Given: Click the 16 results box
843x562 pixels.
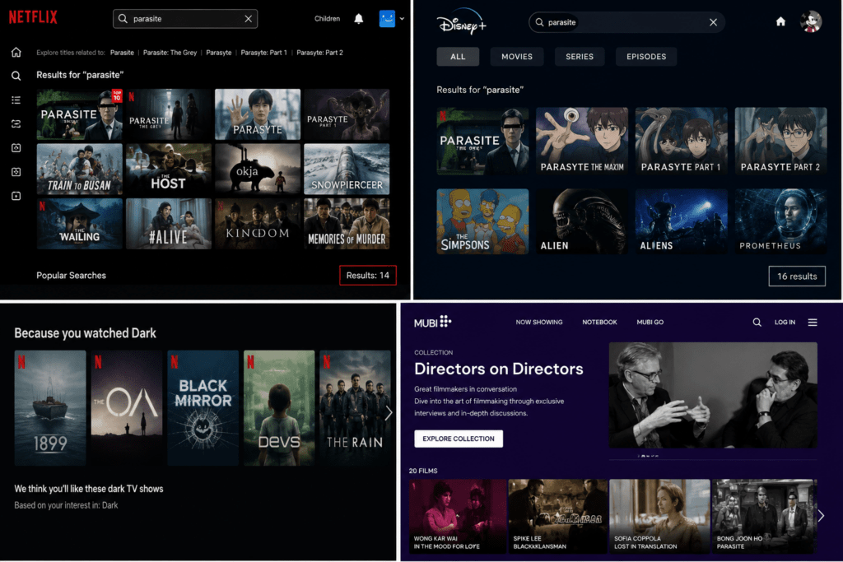Looking at the screenshot, I should (797, 276).
